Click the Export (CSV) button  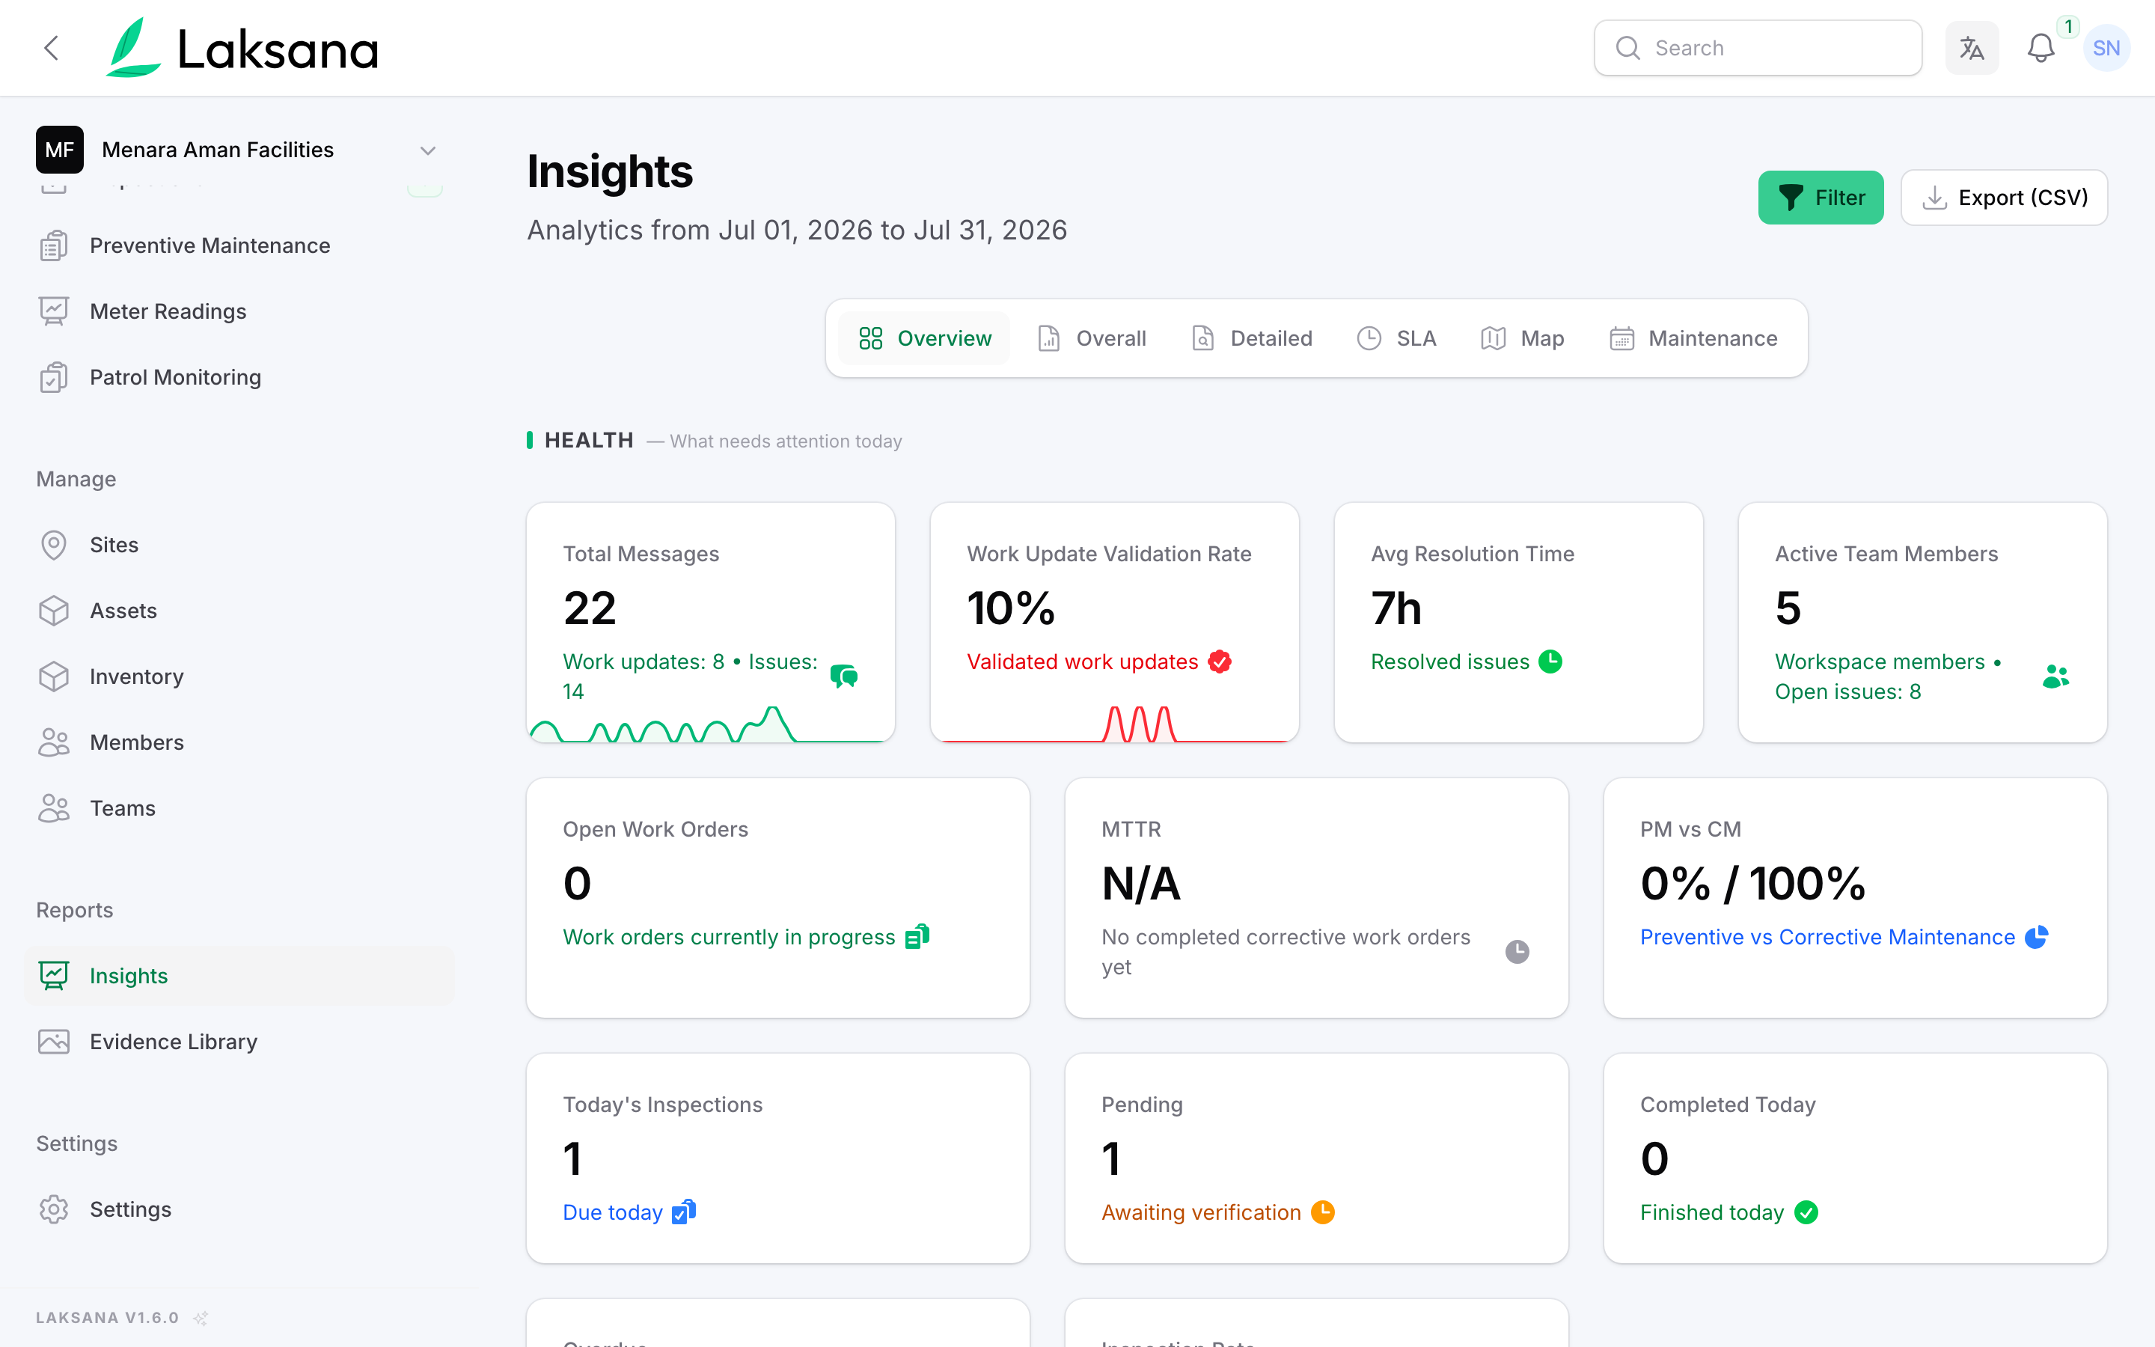pyautogui.click(x=2004, y=198)
